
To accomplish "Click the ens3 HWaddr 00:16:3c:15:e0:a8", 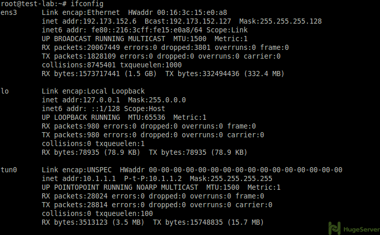I will pos(178,12).
